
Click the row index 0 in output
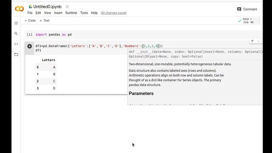click(x=38, y=67)
